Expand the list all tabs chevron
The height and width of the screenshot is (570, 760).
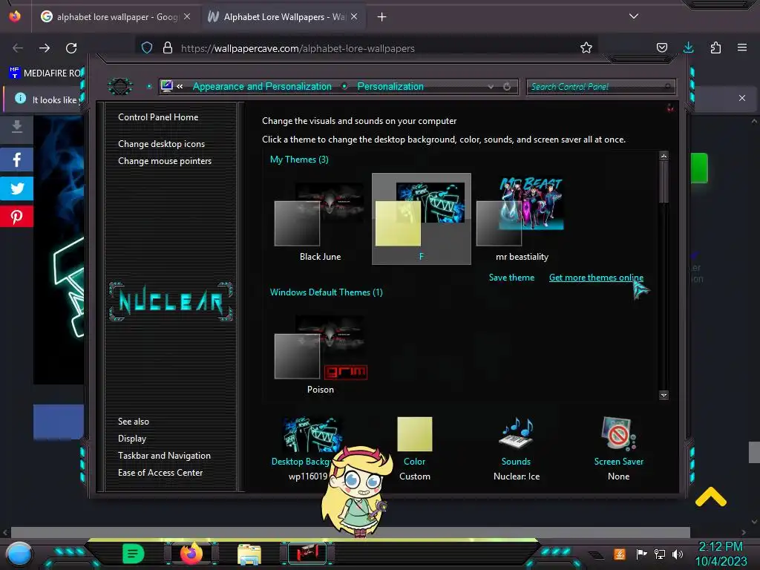coord(634,16)
